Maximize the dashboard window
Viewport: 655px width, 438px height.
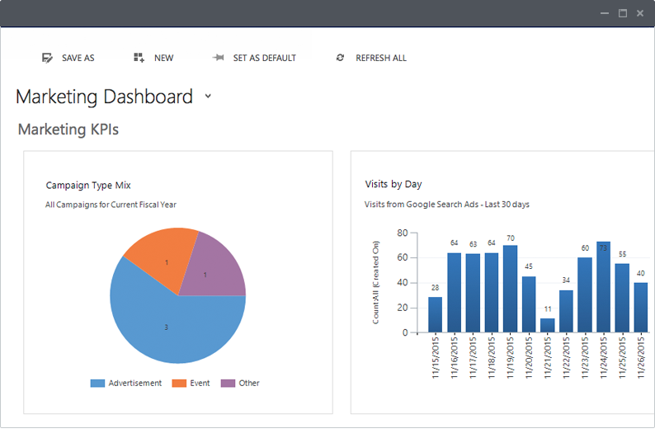(623, 13)
